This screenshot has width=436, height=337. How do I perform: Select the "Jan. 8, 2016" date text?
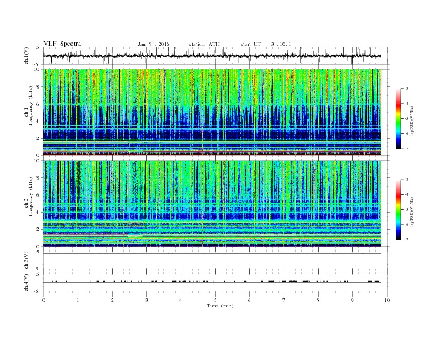154,44
